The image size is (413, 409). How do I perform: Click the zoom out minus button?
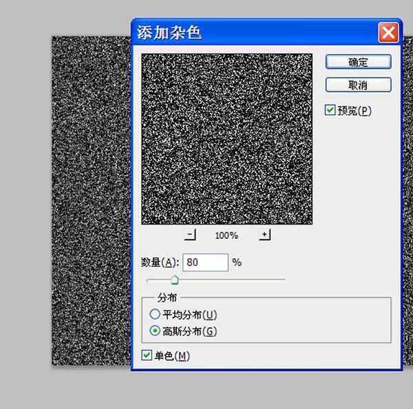point(190,235)
